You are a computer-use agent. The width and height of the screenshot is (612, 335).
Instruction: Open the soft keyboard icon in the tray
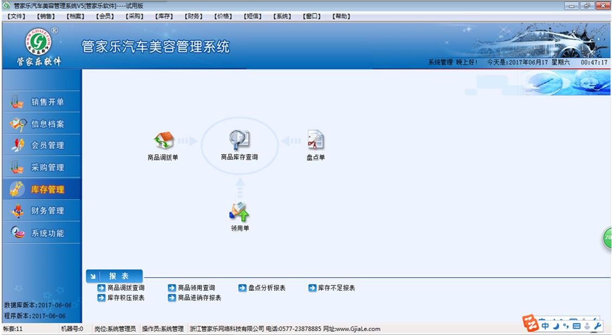[577, 327]
